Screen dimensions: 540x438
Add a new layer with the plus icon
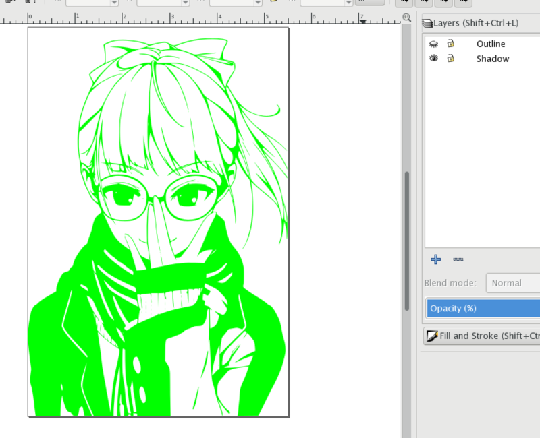[x=435, y=259]
